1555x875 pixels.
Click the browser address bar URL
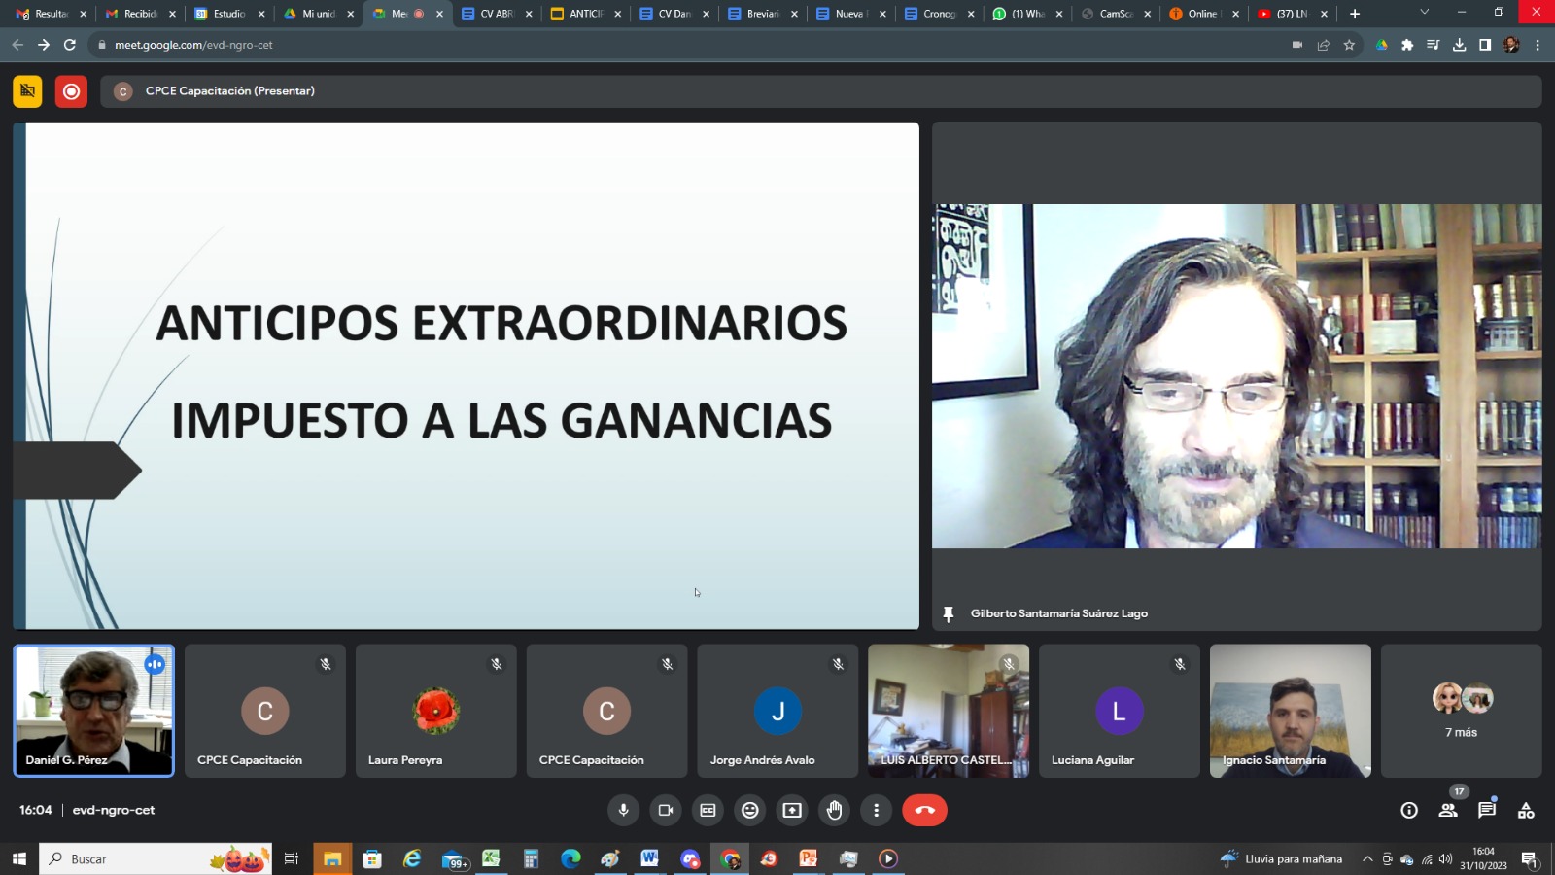point(193,45)
